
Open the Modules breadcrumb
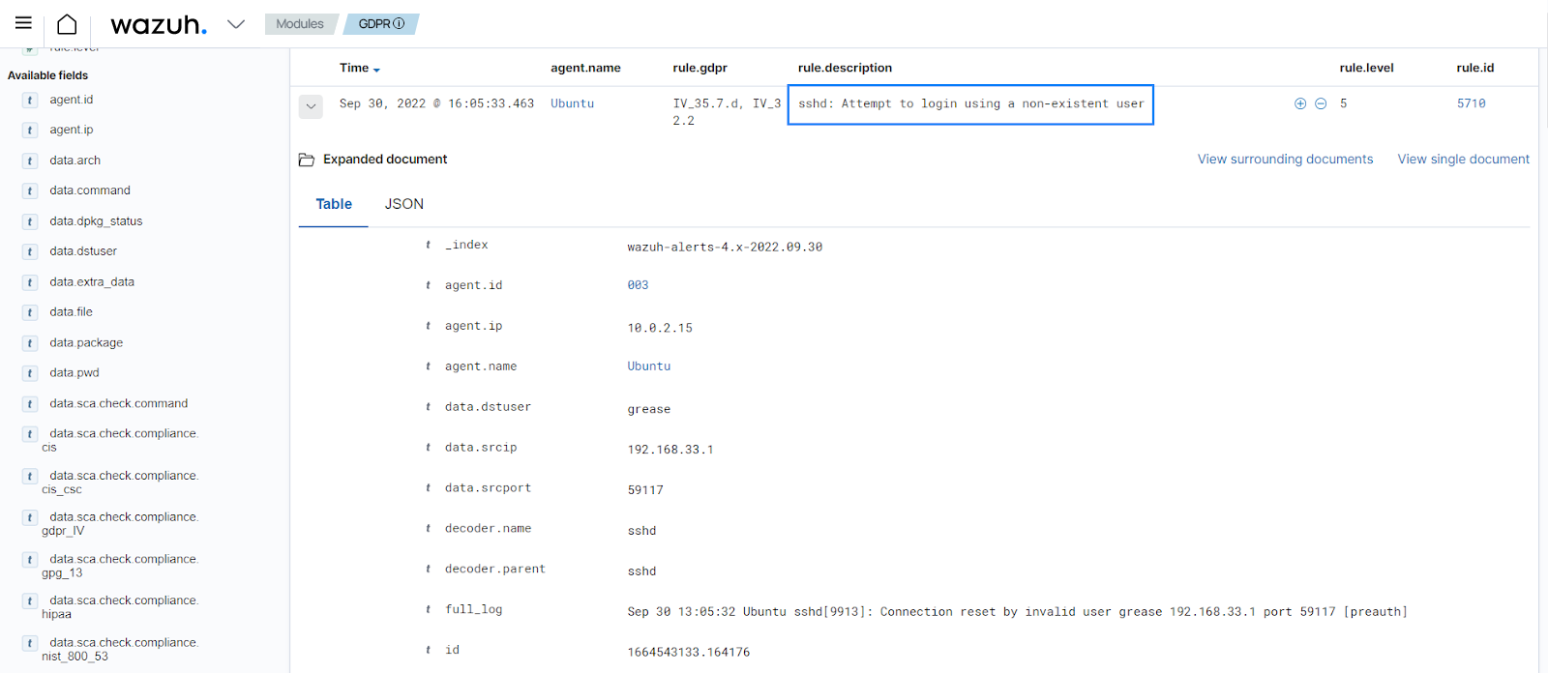pos(299,24)
